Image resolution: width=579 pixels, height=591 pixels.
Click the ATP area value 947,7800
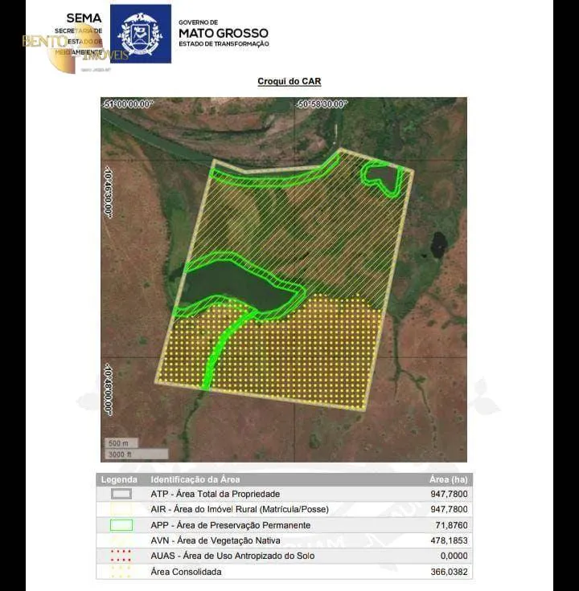[x=449, y=494]
